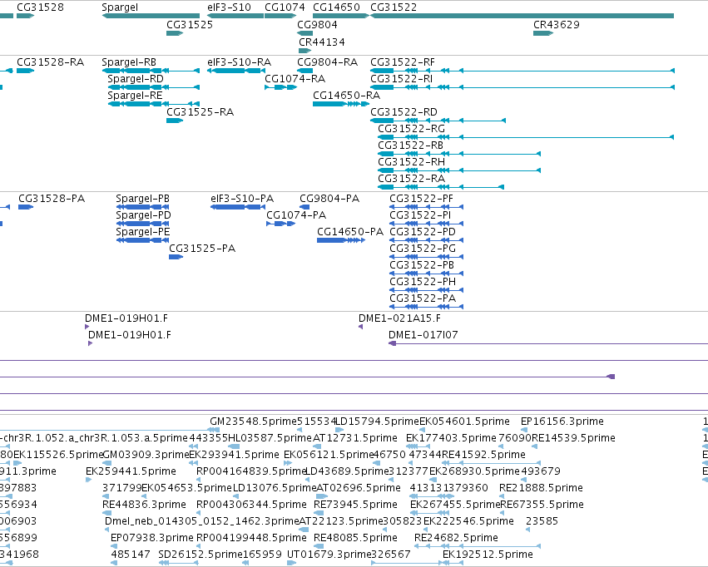Select the eIF3-S10 gene label
The image size is (708, 567).
click(x=229, y=7)
